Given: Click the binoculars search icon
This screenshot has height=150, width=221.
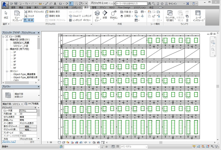Looking at the screenshot, I should [149, 4].
